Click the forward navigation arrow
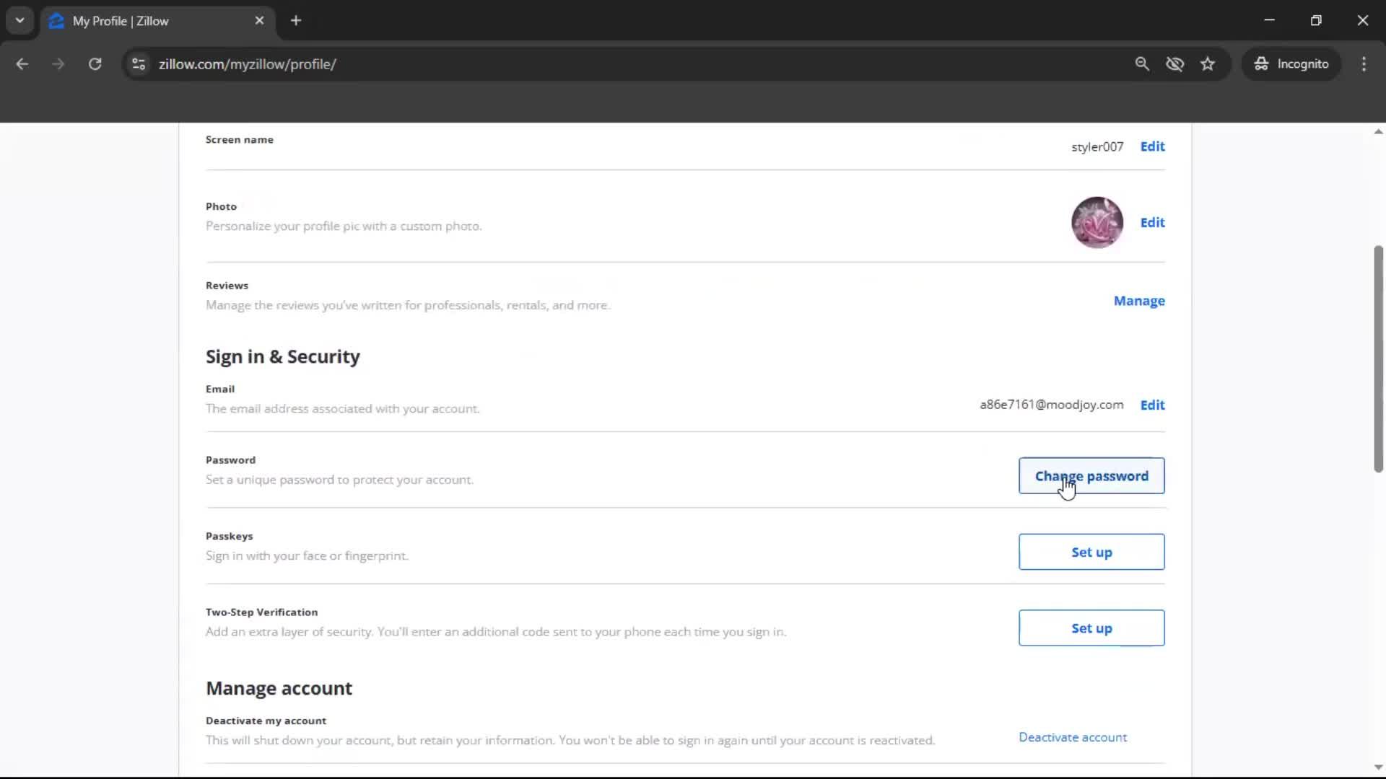1386x779 pixels. click(58, 63)
